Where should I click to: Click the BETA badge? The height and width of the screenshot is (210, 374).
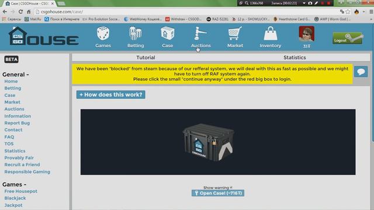(x=11, y=60)
